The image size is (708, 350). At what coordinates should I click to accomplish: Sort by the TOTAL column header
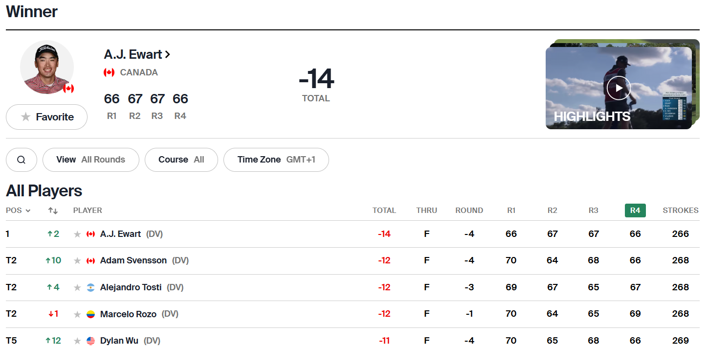tap(384, 210)
